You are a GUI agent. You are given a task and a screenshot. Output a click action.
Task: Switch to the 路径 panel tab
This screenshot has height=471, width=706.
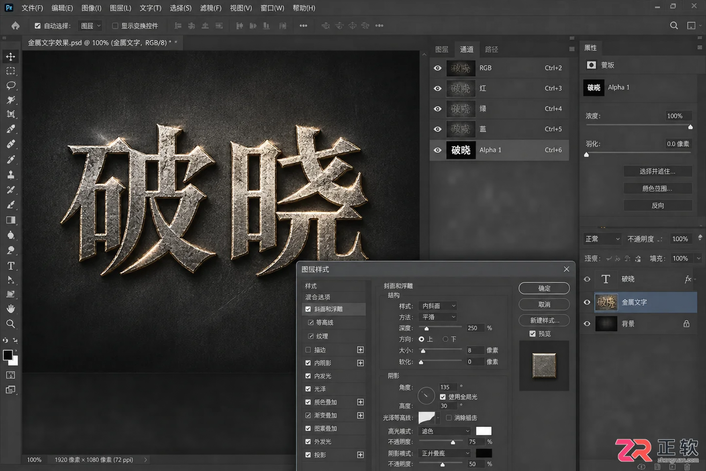(491, 49)
